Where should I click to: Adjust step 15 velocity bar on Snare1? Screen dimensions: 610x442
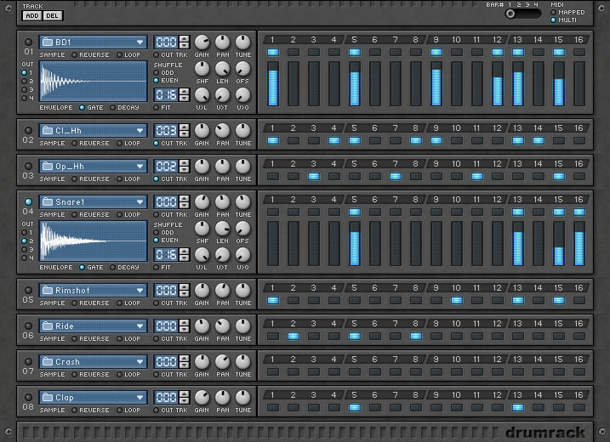(x=559, y=243)
